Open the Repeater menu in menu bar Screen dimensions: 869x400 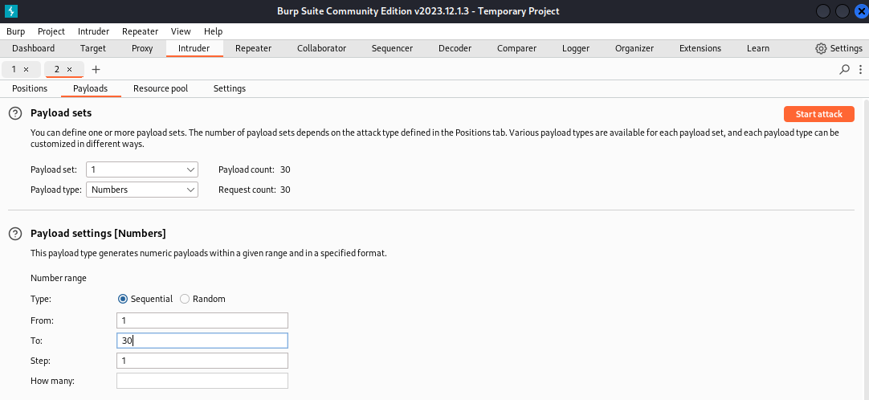click(141, 31)
